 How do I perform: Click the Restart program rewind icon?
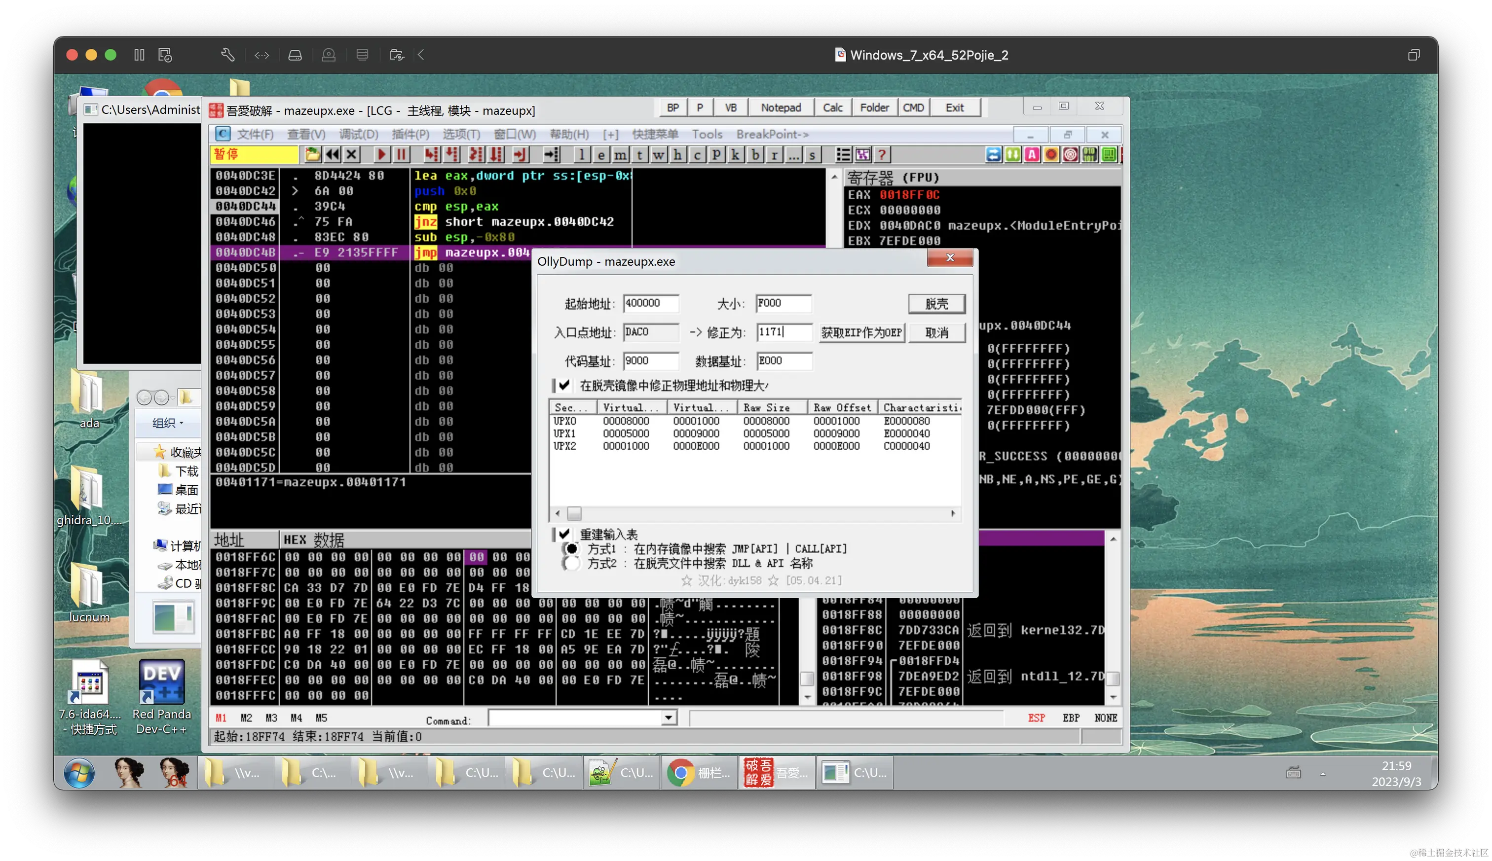333,155
